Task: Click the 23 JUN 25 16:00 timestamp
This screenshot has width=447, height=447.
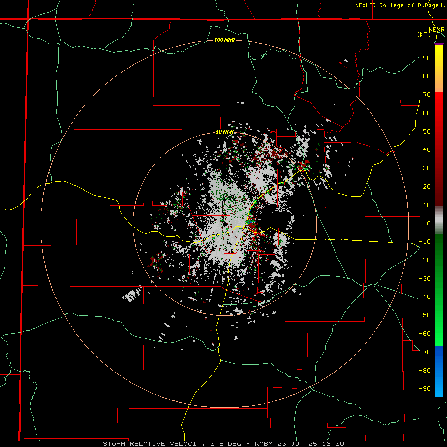Action: 311,444
